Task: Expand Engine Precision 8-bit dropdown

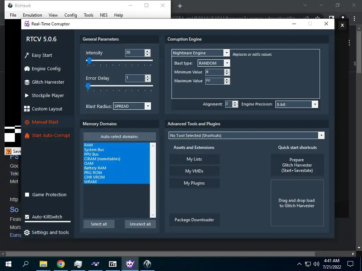Action: click(315, 104)
